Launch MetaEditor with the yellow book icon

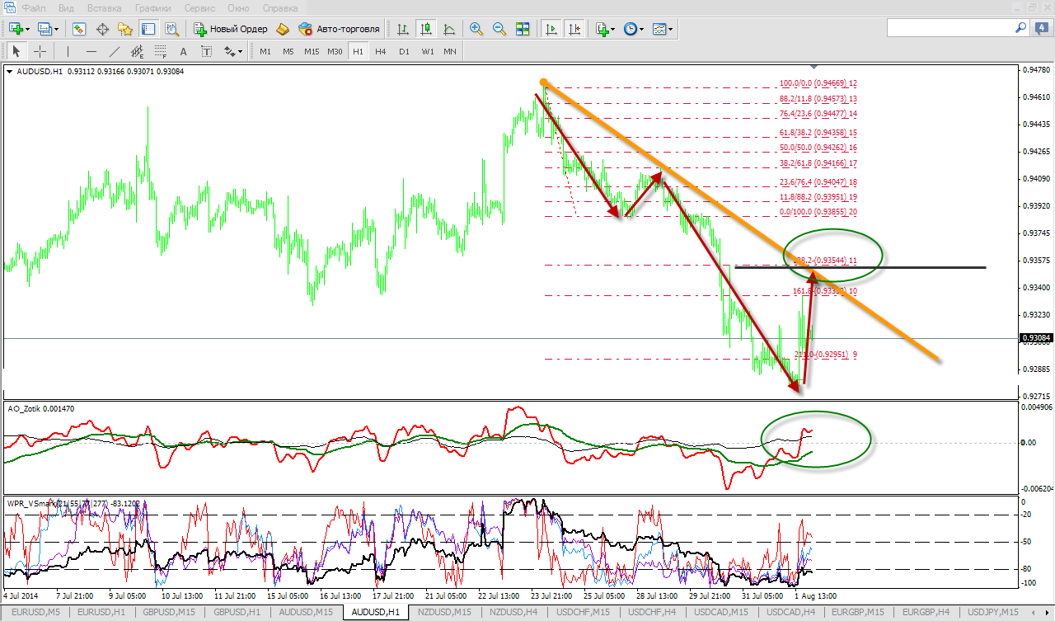[x=283, y=29]
